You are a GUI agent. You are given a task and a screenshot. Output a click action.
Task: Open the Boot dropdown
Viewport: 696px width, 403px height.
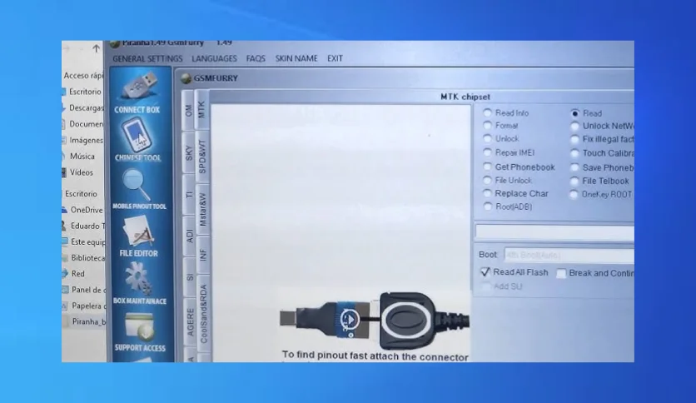569,255
